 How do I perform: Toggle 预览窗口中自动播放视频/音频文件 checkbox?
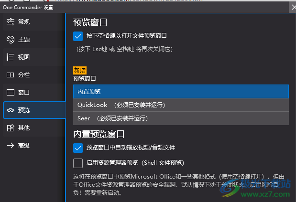pyautogui.click(x=78, y=148)
